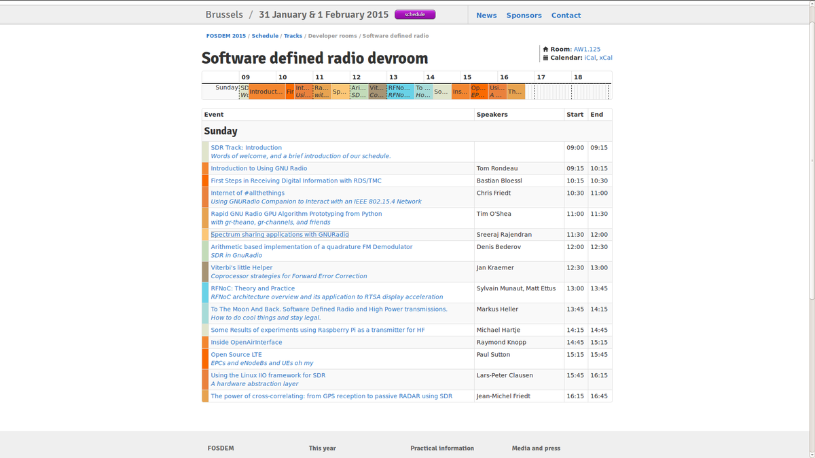This screenshot has height=458, width=815.
Task: Open Arithmetic based quadrature FM Demodulator talk
Action: (x=312, y=247)
